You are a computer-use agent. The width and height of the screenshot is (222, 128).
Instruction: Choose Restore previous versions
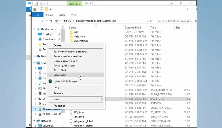click(x=75, y=56)
